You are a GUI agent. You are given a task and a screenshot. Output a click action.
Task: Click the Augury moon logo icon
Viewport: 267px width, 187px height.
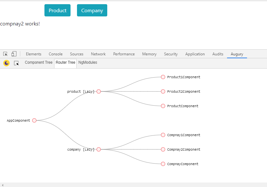[6, 63]
